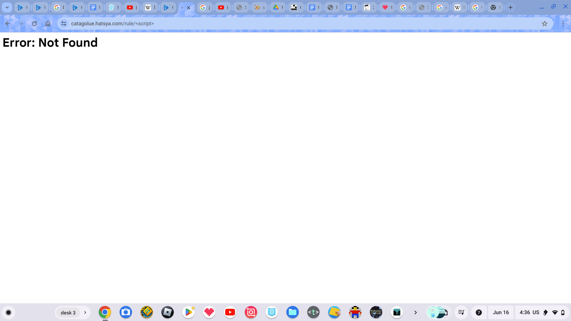571x321 pixels.
Task: Switch to first YouTube tab
Action: coord(131,7)
